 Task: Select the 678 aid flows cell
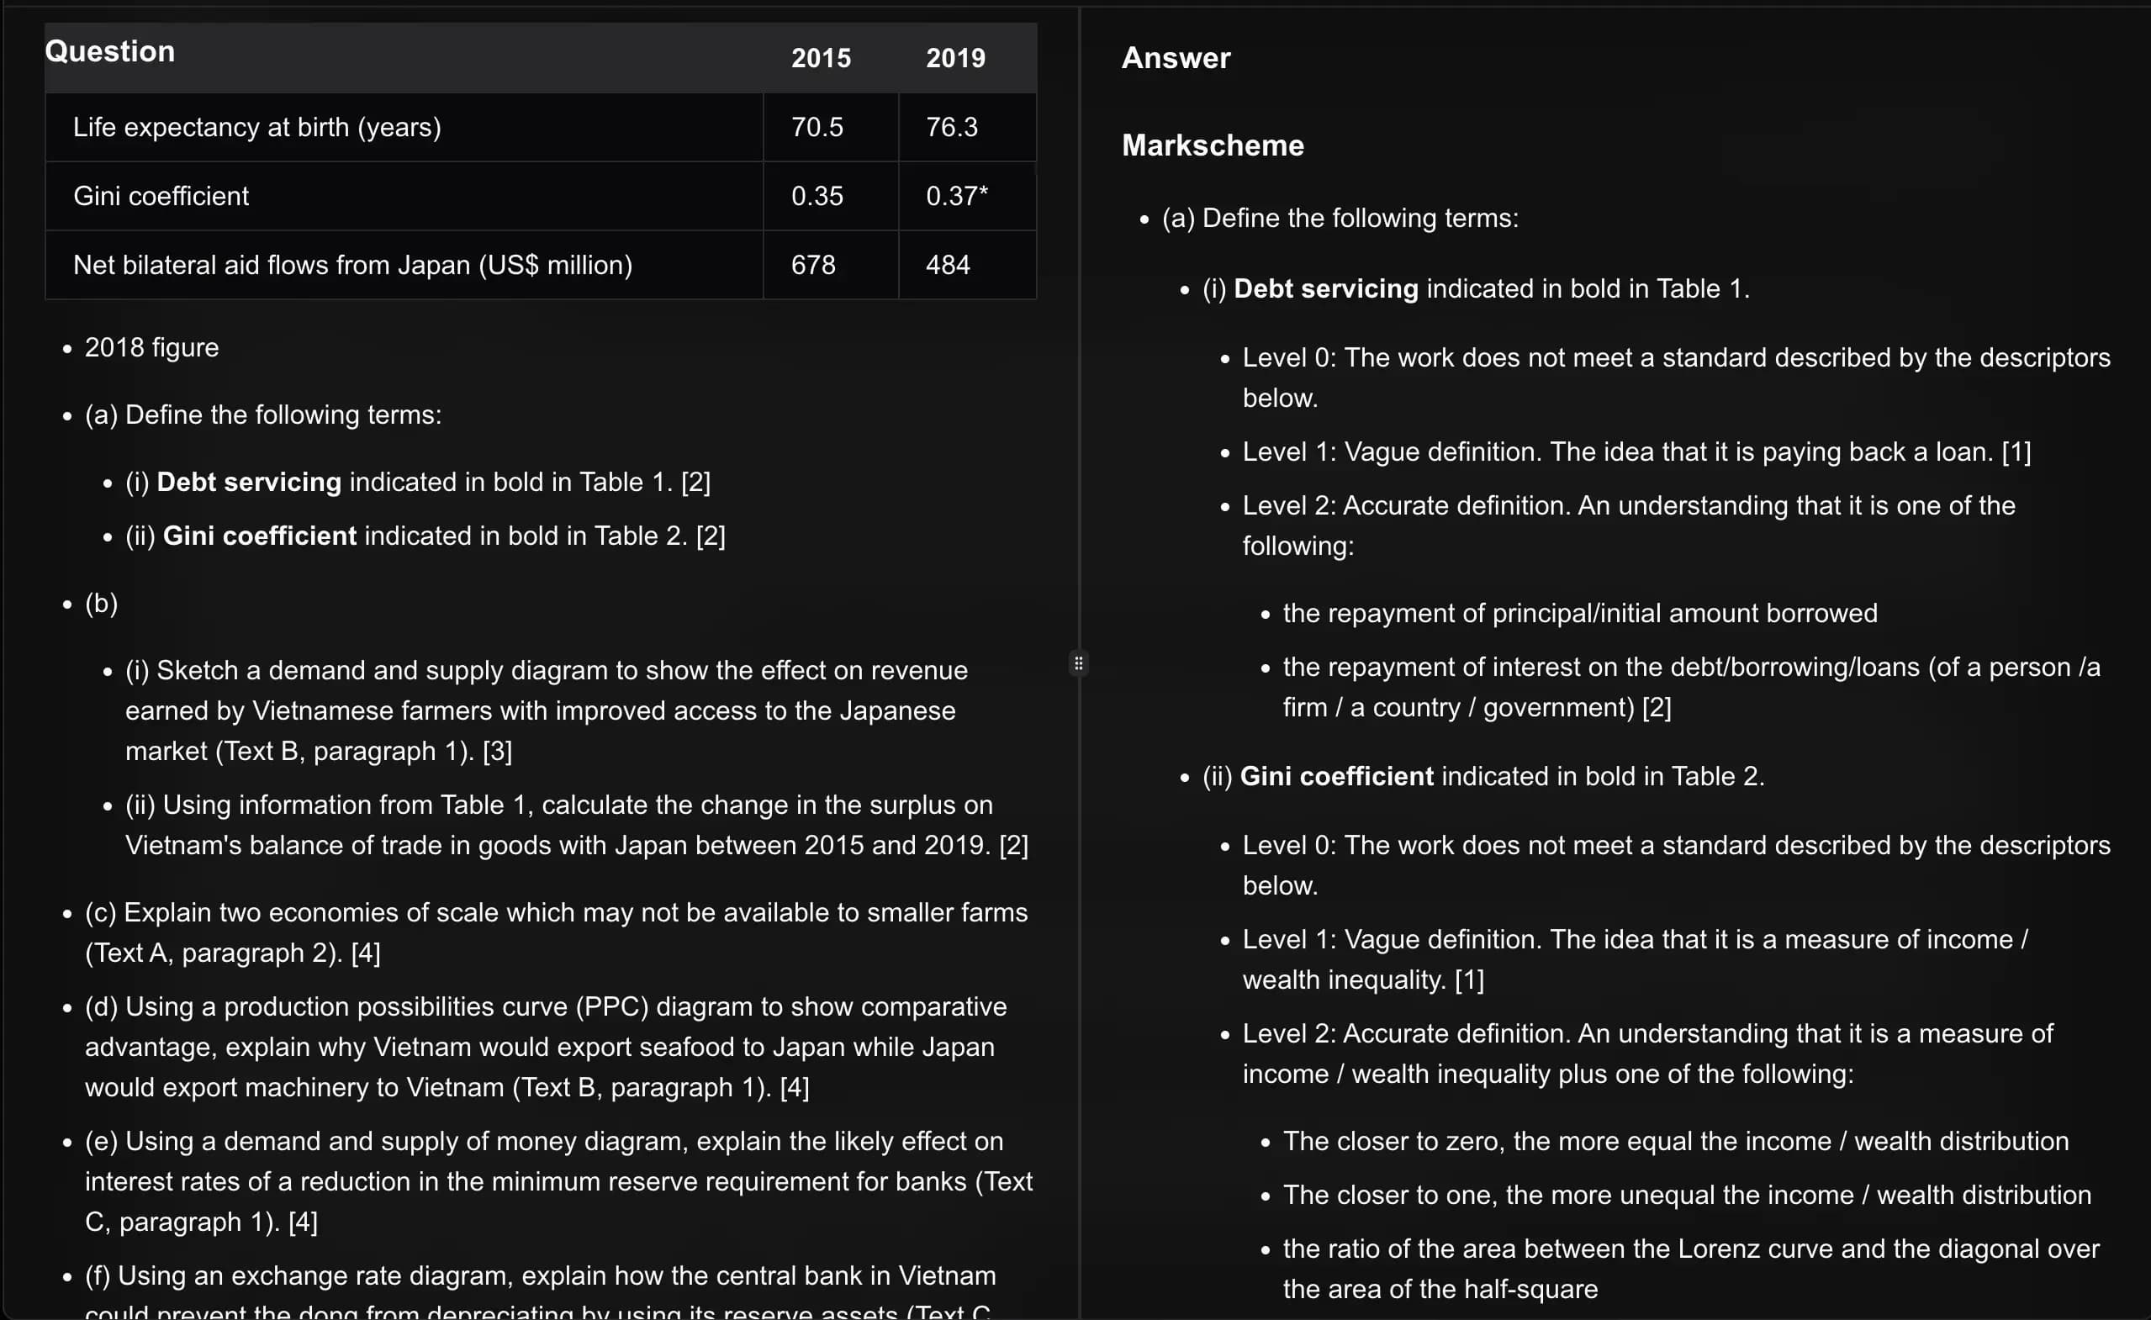coord(813,266)
